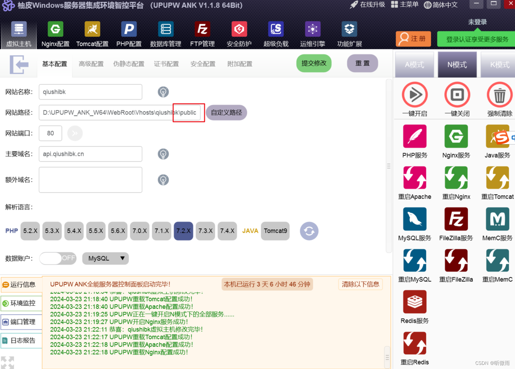
Task: Click 一键开启 start-all icon
Action: click(x=415, y=94)
